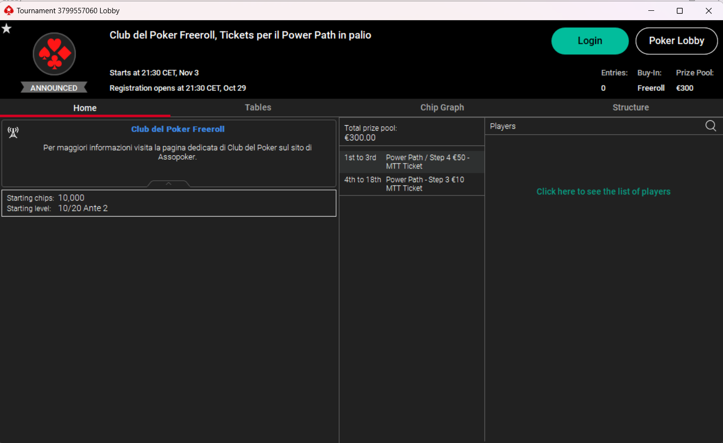The width and height of the screenshot is (723, 443).
Task: Click the Total prize pool €300.00 text
Action: click(371, 133)
